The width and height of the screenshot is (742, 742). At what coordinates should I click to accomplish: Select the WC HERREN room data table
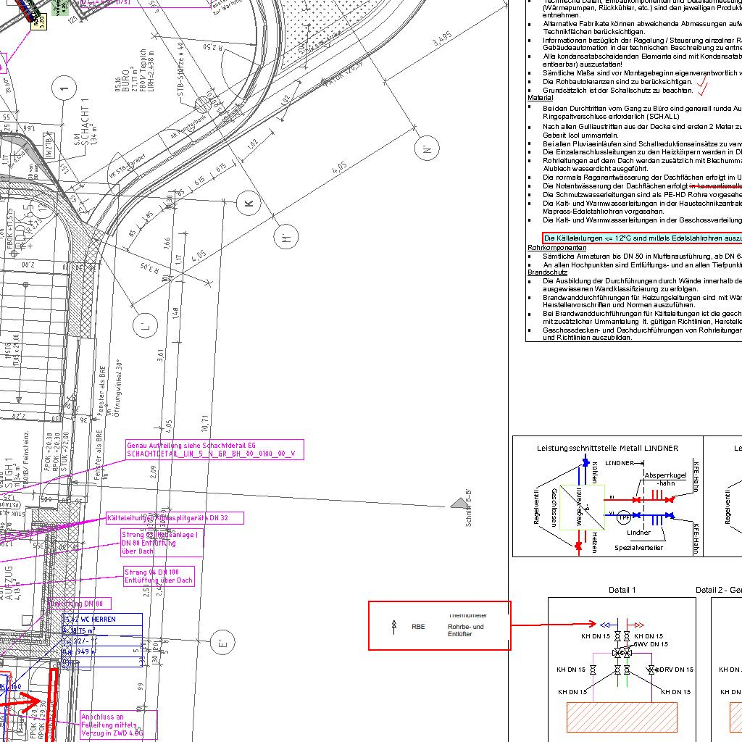[102, 640]
